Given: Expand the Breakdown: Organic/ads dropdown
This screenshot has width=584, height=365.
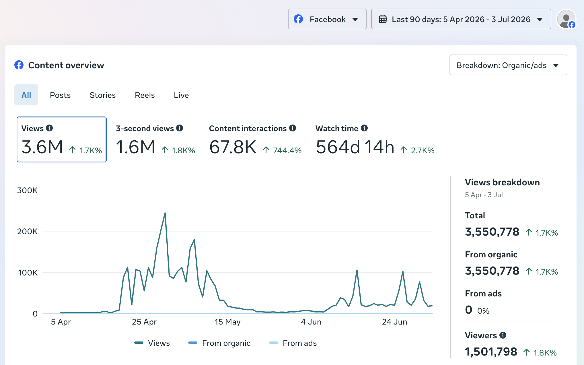Looking at the screenshot, I should pos(508,65).
